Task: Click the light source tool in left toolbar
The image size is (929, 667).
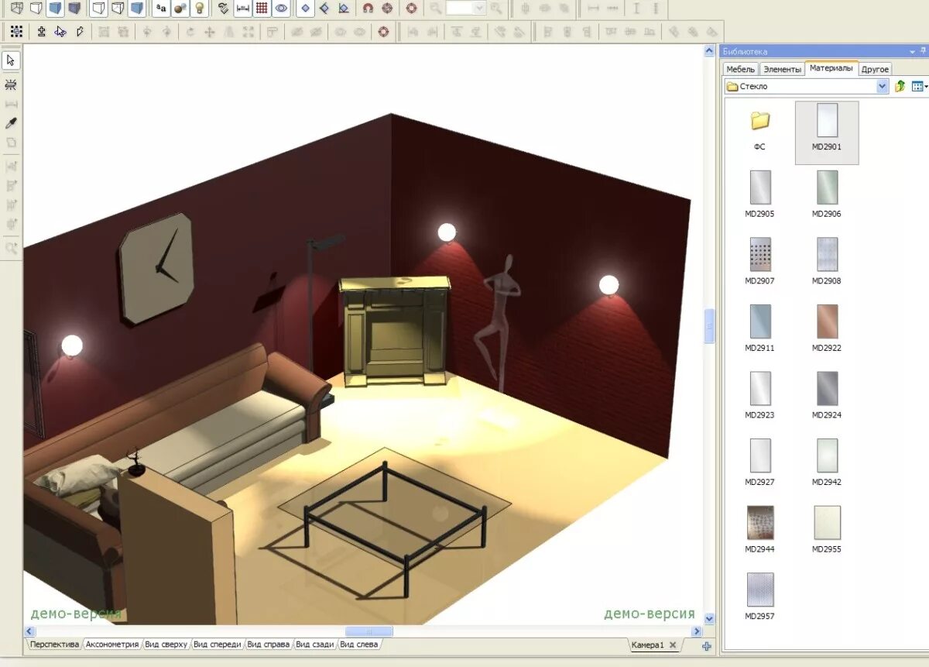Action: [11, 84]
